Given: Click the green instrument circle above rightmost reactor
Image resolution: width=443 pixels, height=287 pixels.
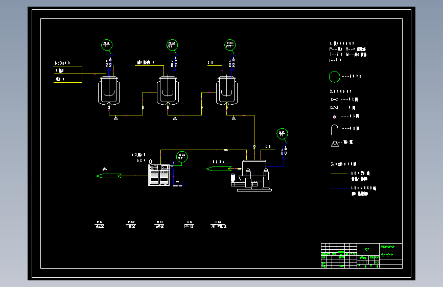Looking at the screenshot, I should [x=230, y=45].
